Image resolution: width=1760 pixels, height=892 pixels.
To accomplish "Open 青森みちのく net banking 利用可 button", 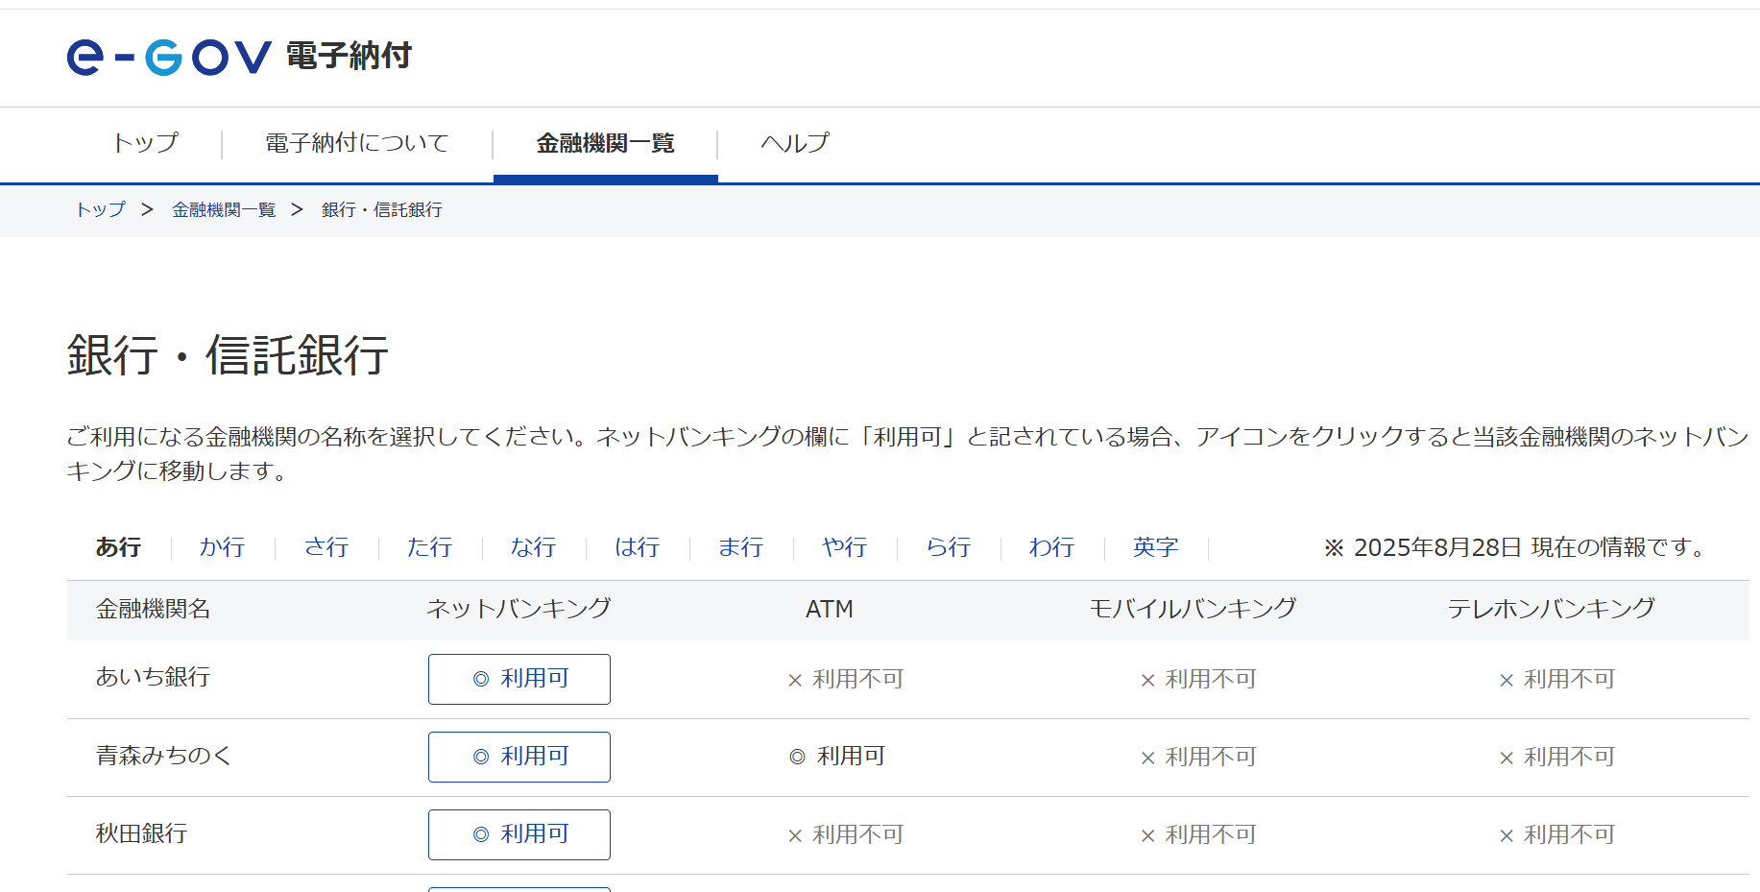I will 519,757.
